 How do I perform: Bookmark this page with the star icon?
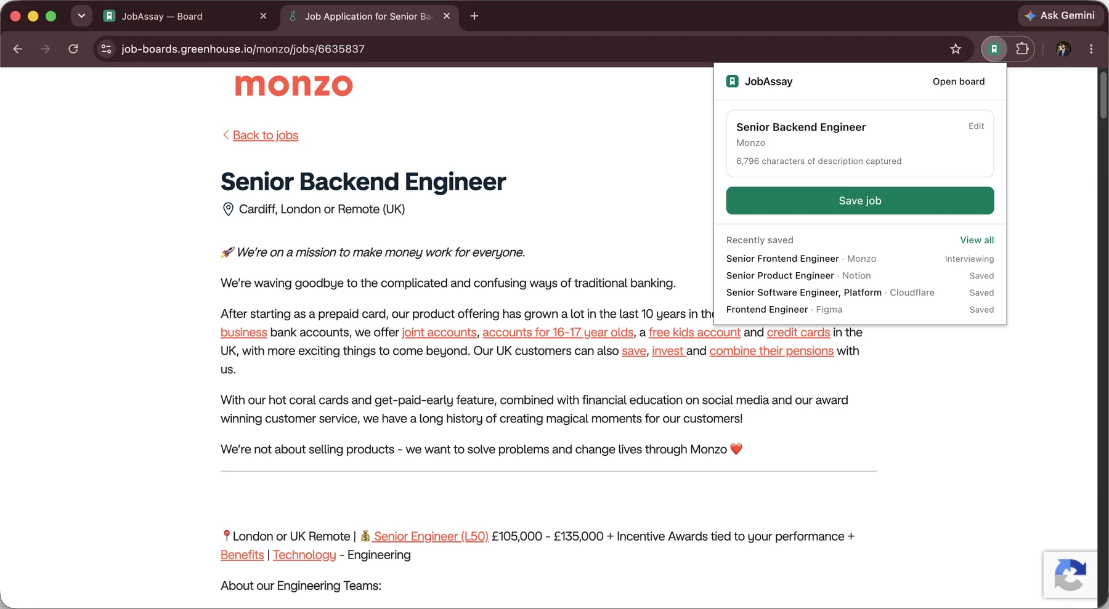pyautogui.click(x=956, y=49)
